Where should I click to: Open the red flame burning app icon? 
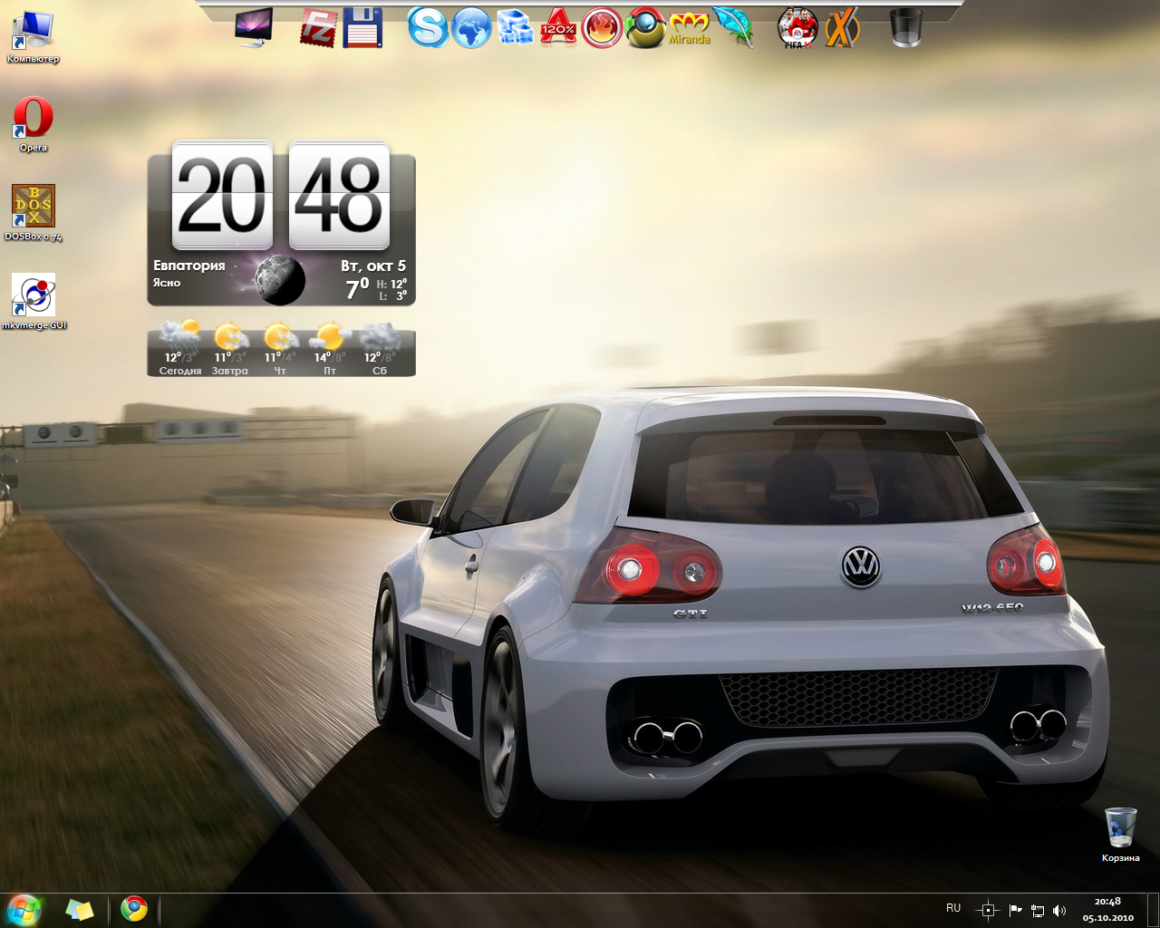pyautogui.click(x=602, y=27)
